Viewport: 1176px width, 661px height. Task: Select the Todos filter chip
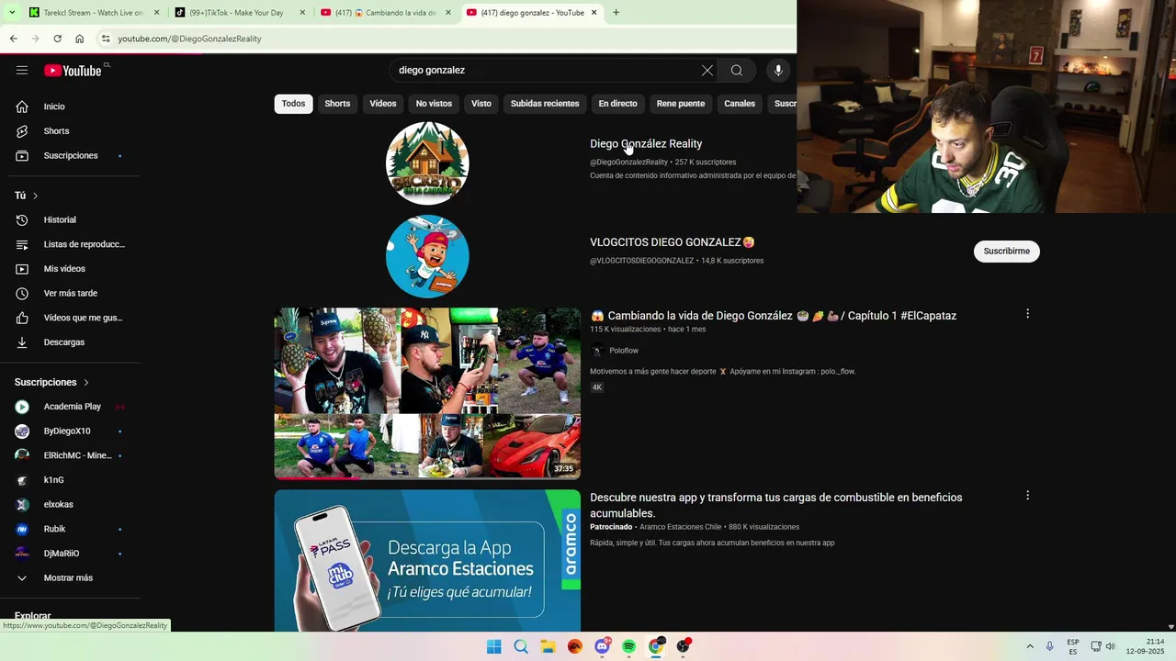point(293,104)
